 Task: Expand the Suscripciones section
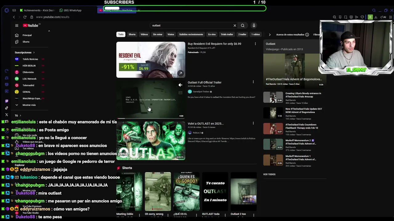[25, 52]
